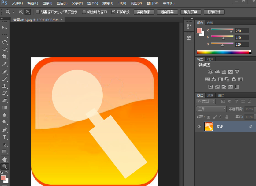Select the Eyedropper tool
The image size is (256, 186).
click(5, 64)
